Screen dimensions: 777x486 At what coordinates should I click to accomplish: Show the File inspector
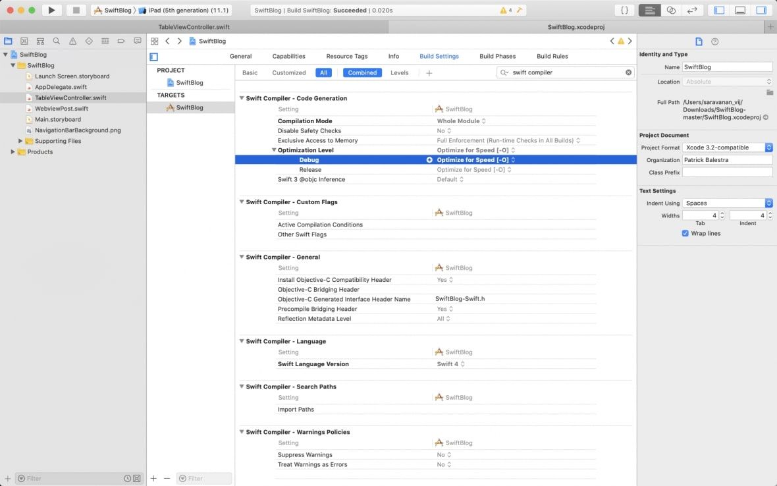(x=699, y=41)
